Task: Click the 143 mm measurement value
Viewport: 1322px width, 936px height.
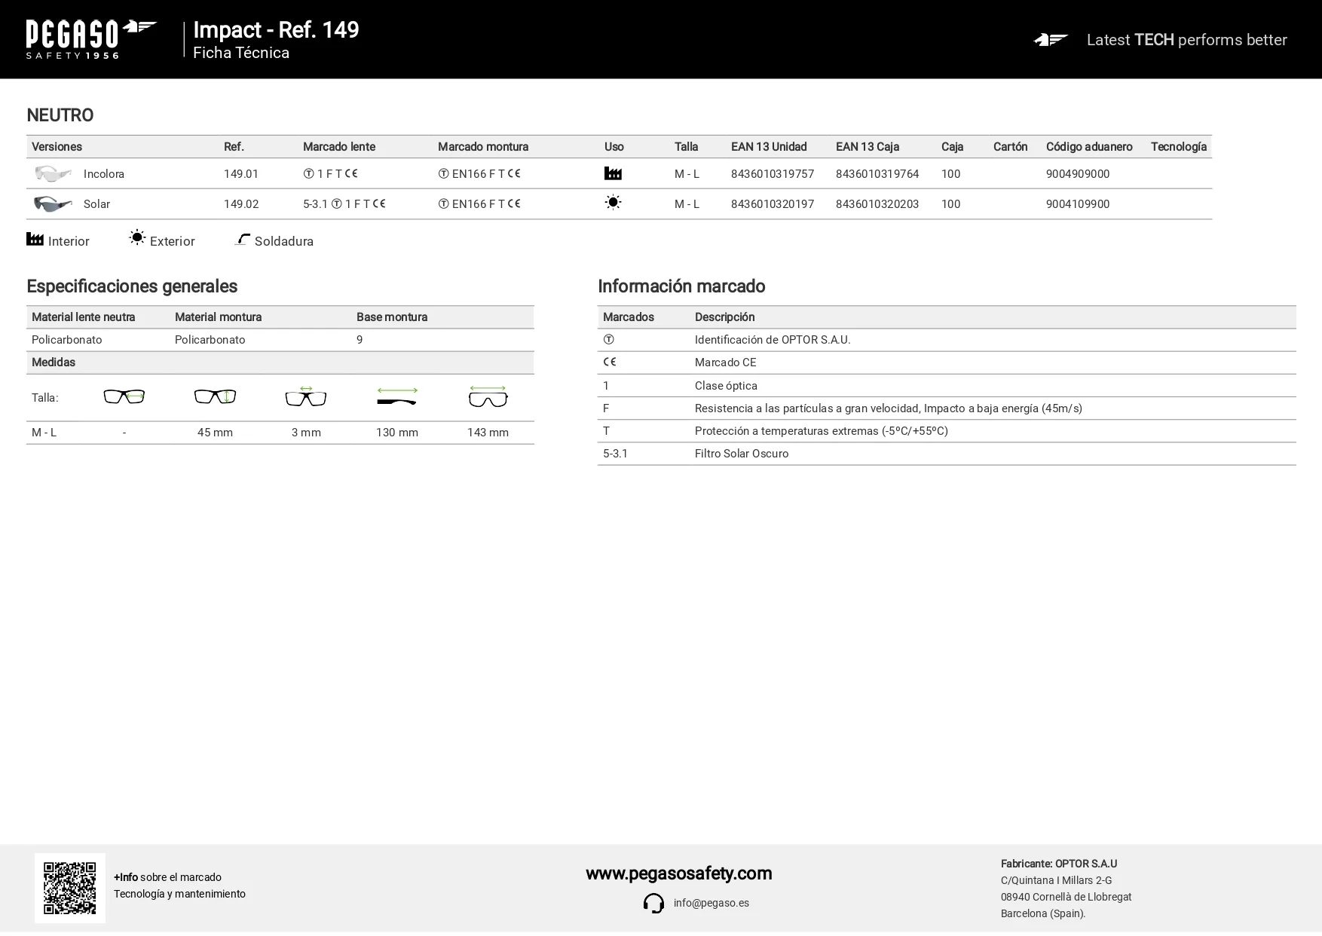Action: click(488, 433)
